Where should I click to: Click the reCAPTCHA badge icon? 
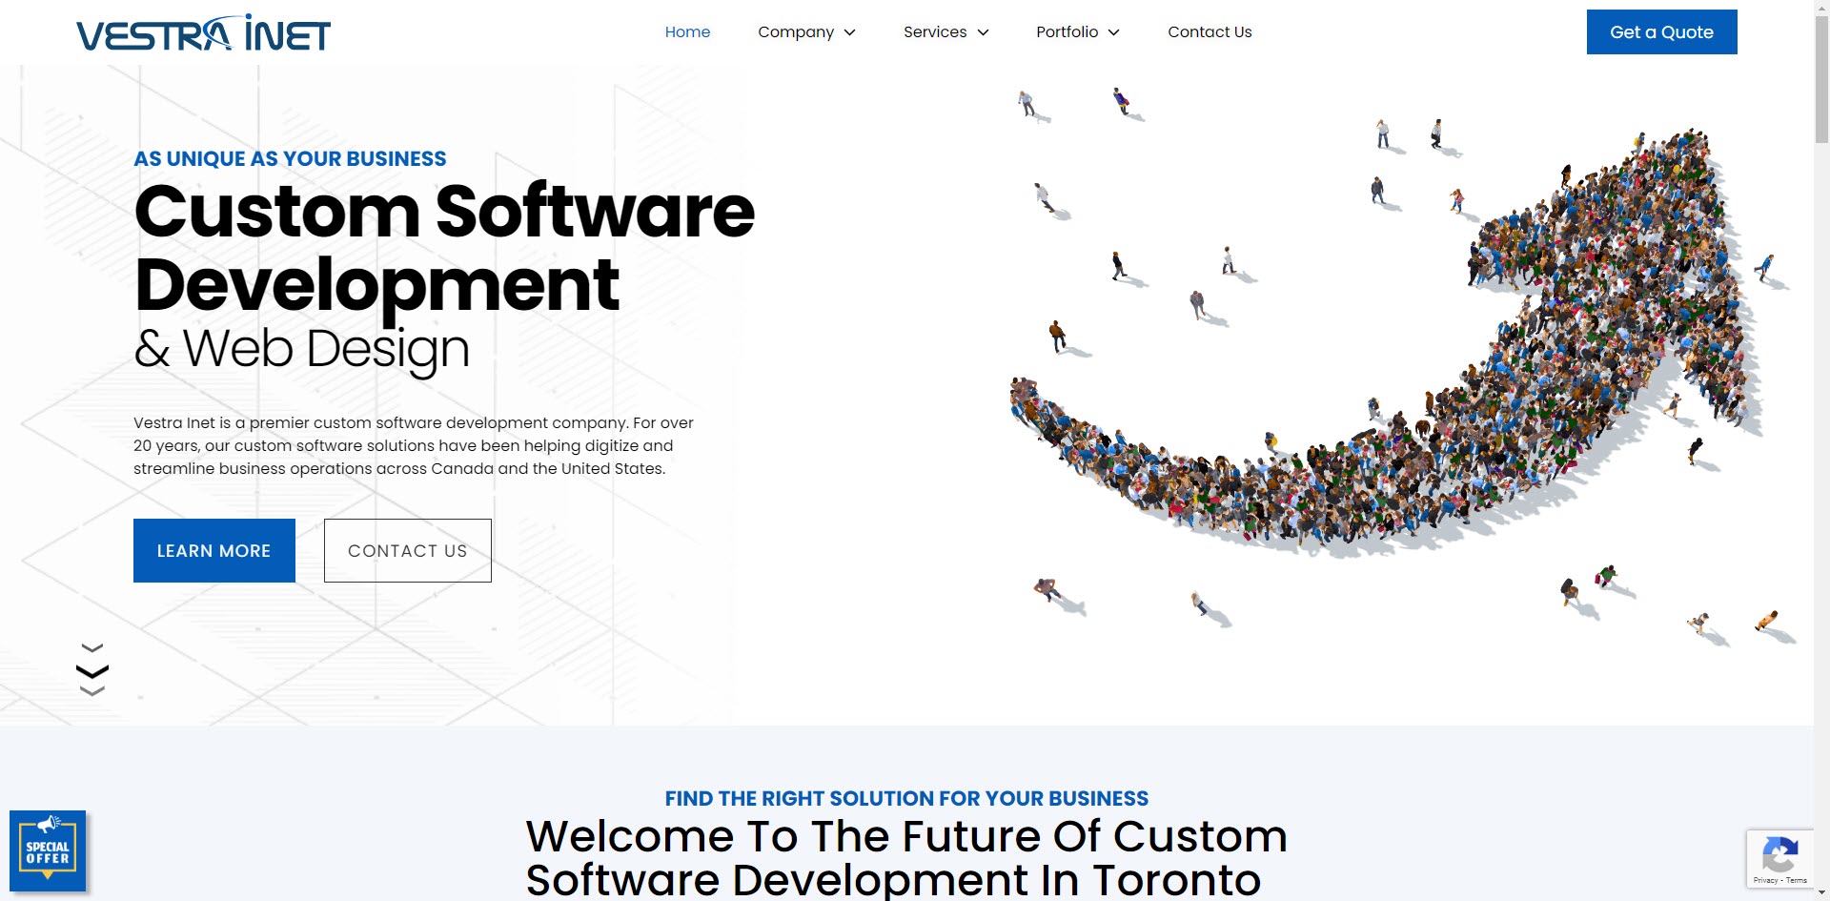1779,852
